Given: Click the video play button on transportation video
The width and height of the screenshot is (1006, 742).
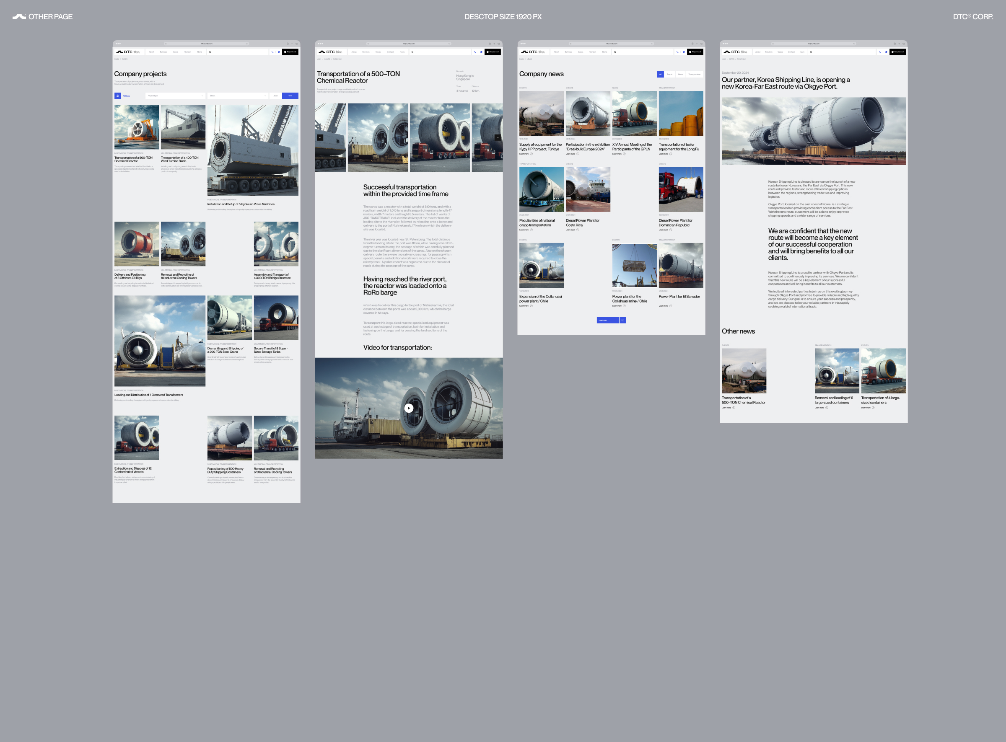Looking at the screenshot, I should click(x=408, y=408).
